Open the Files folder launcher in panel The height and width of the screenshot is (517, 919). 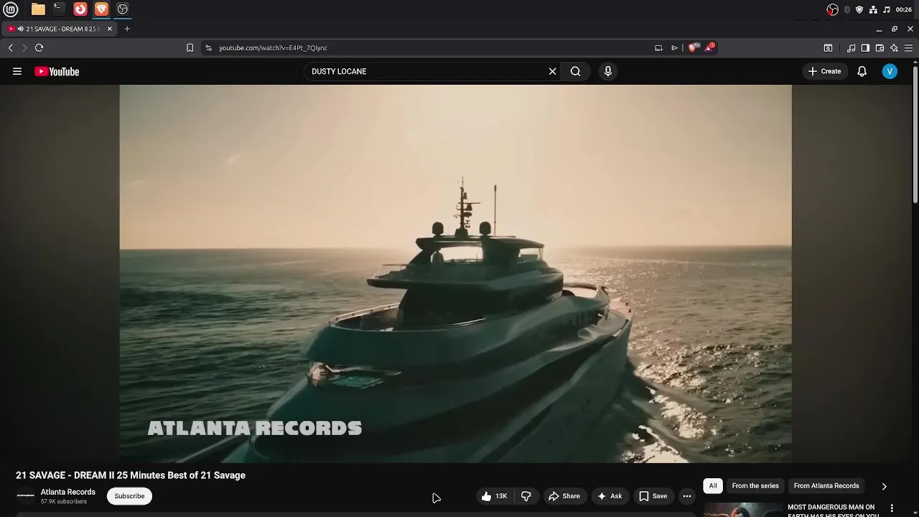(x=38, y=9)
